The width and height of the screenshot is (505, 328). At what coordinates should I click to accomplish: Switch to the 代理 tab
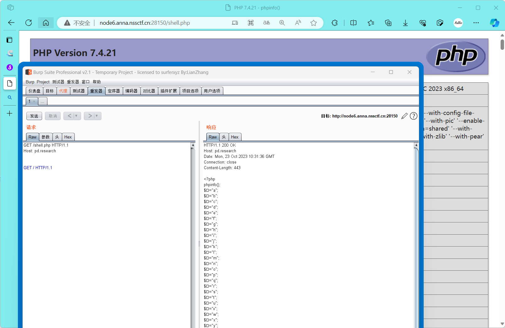tap(63, 91)
